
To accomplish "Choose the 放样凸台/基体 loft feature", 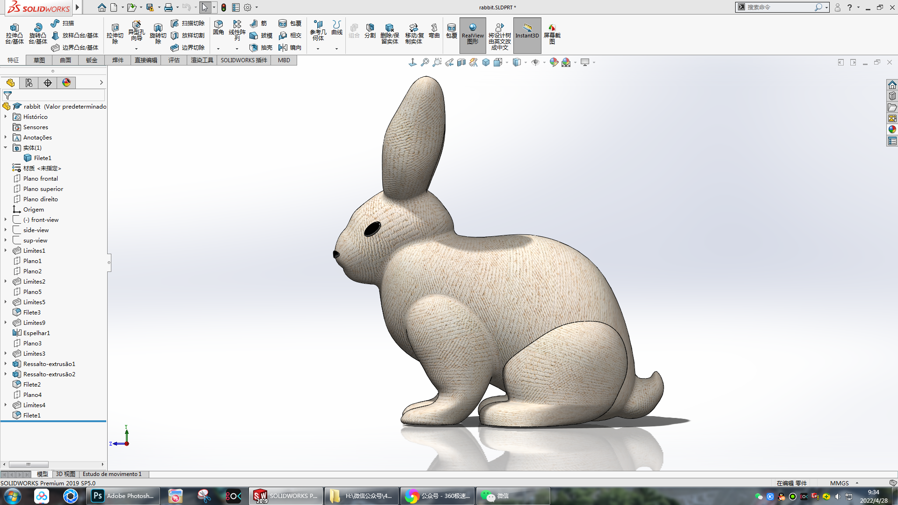I will pyautogui.click(x=75, y=35).
